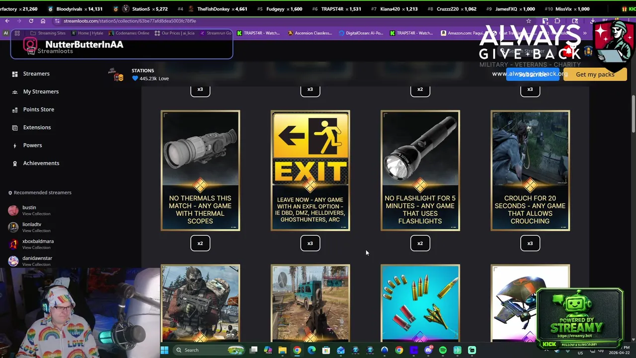The width and height of the screenshot is (636, 358).
Task: View Collection under danidawnstar
Action: [x=36, y=265]
